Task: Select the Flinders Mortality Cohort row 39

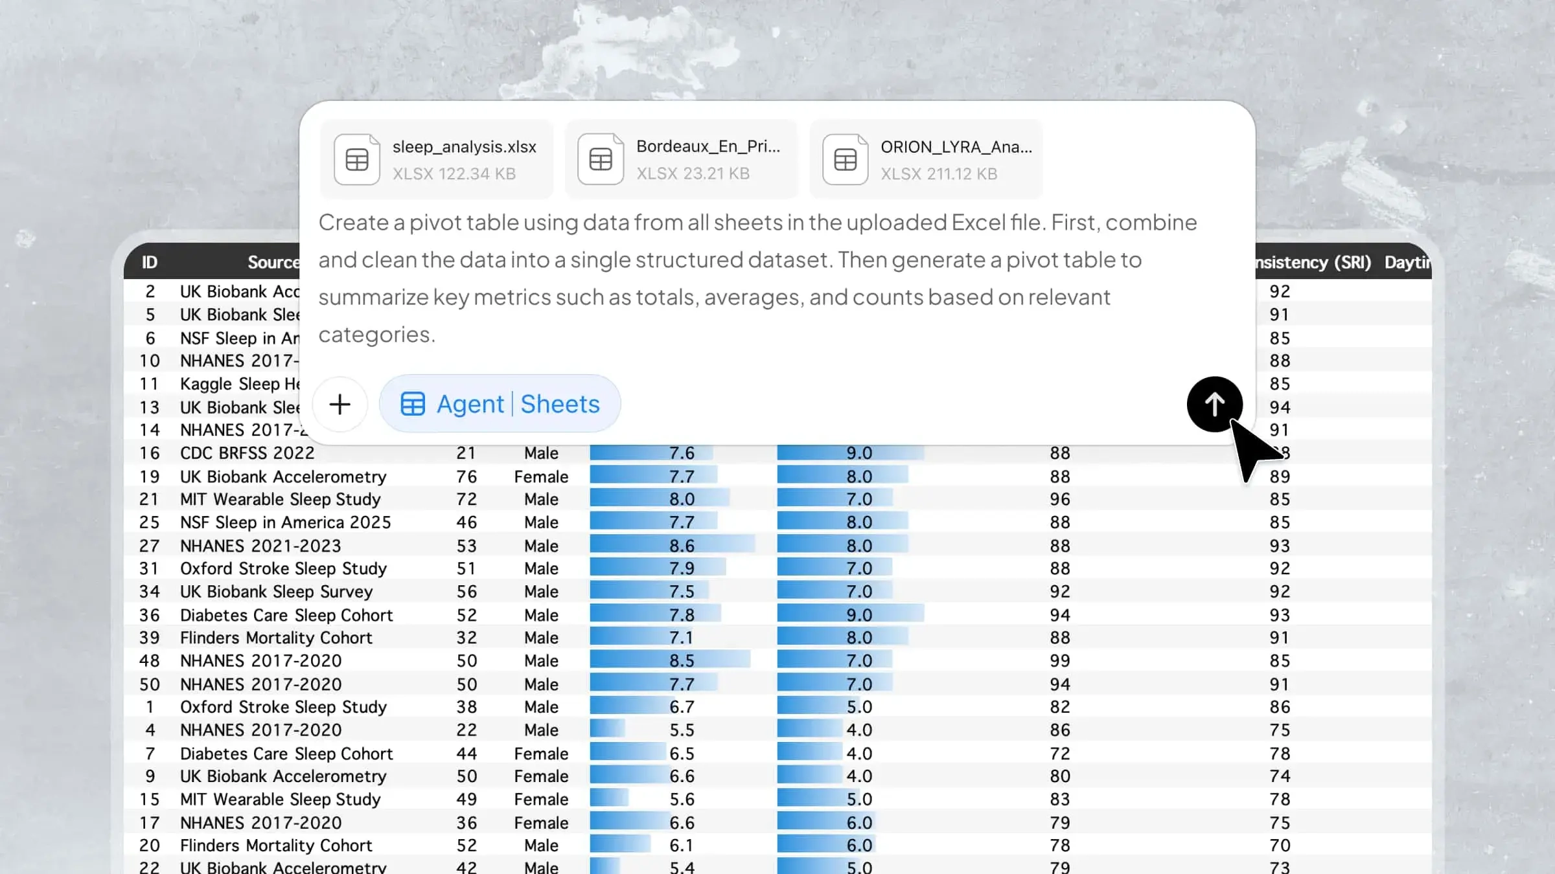Action: 777,638
